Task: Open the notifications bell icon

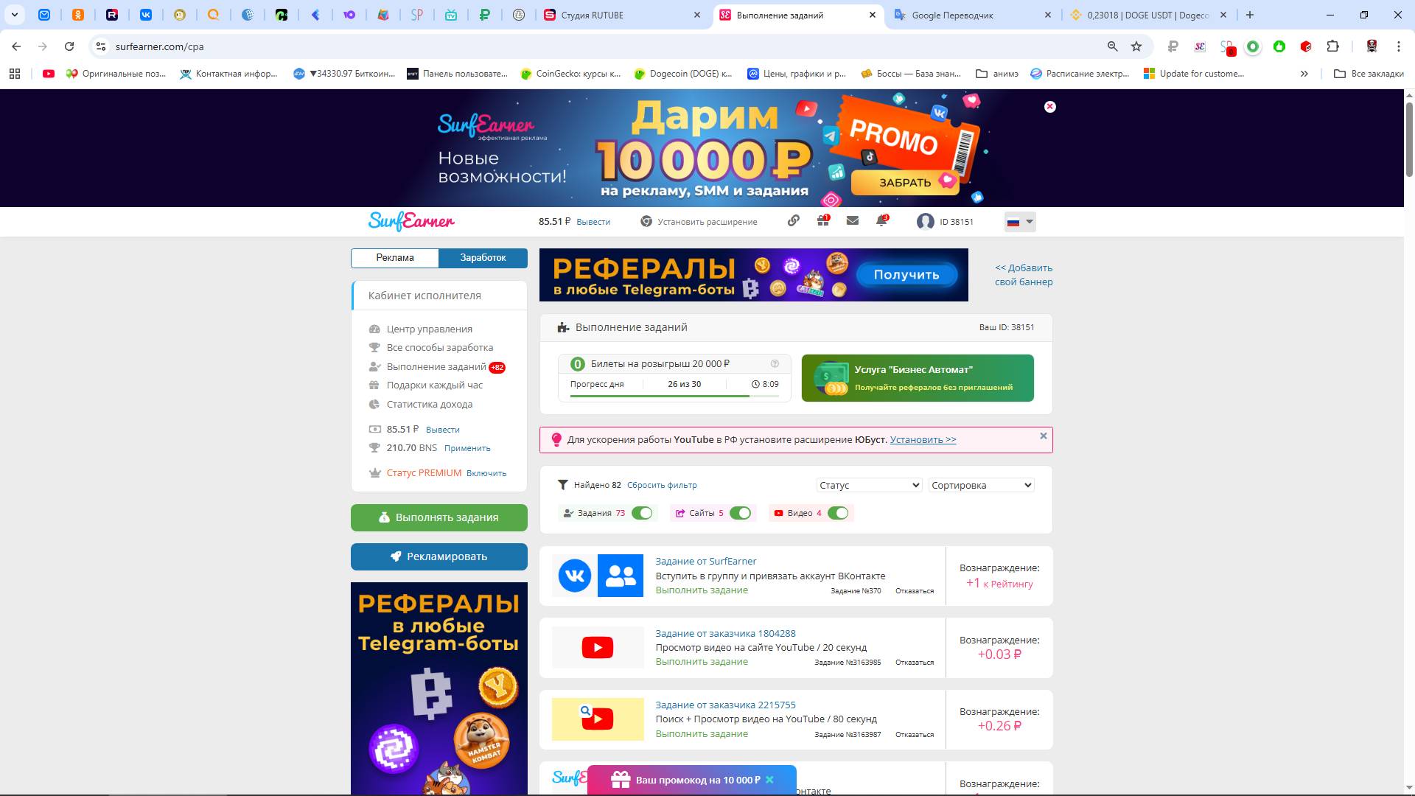Action: [x=881, y=221]
